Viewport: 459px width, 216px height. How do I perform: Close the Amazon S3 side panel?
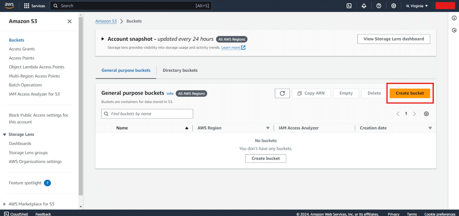(69, 22)
